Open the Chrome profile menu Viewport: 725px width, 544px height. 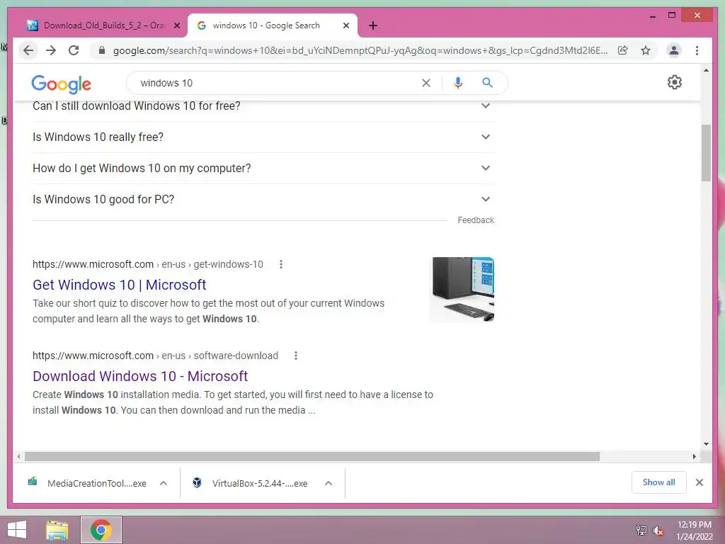(674, 50)
